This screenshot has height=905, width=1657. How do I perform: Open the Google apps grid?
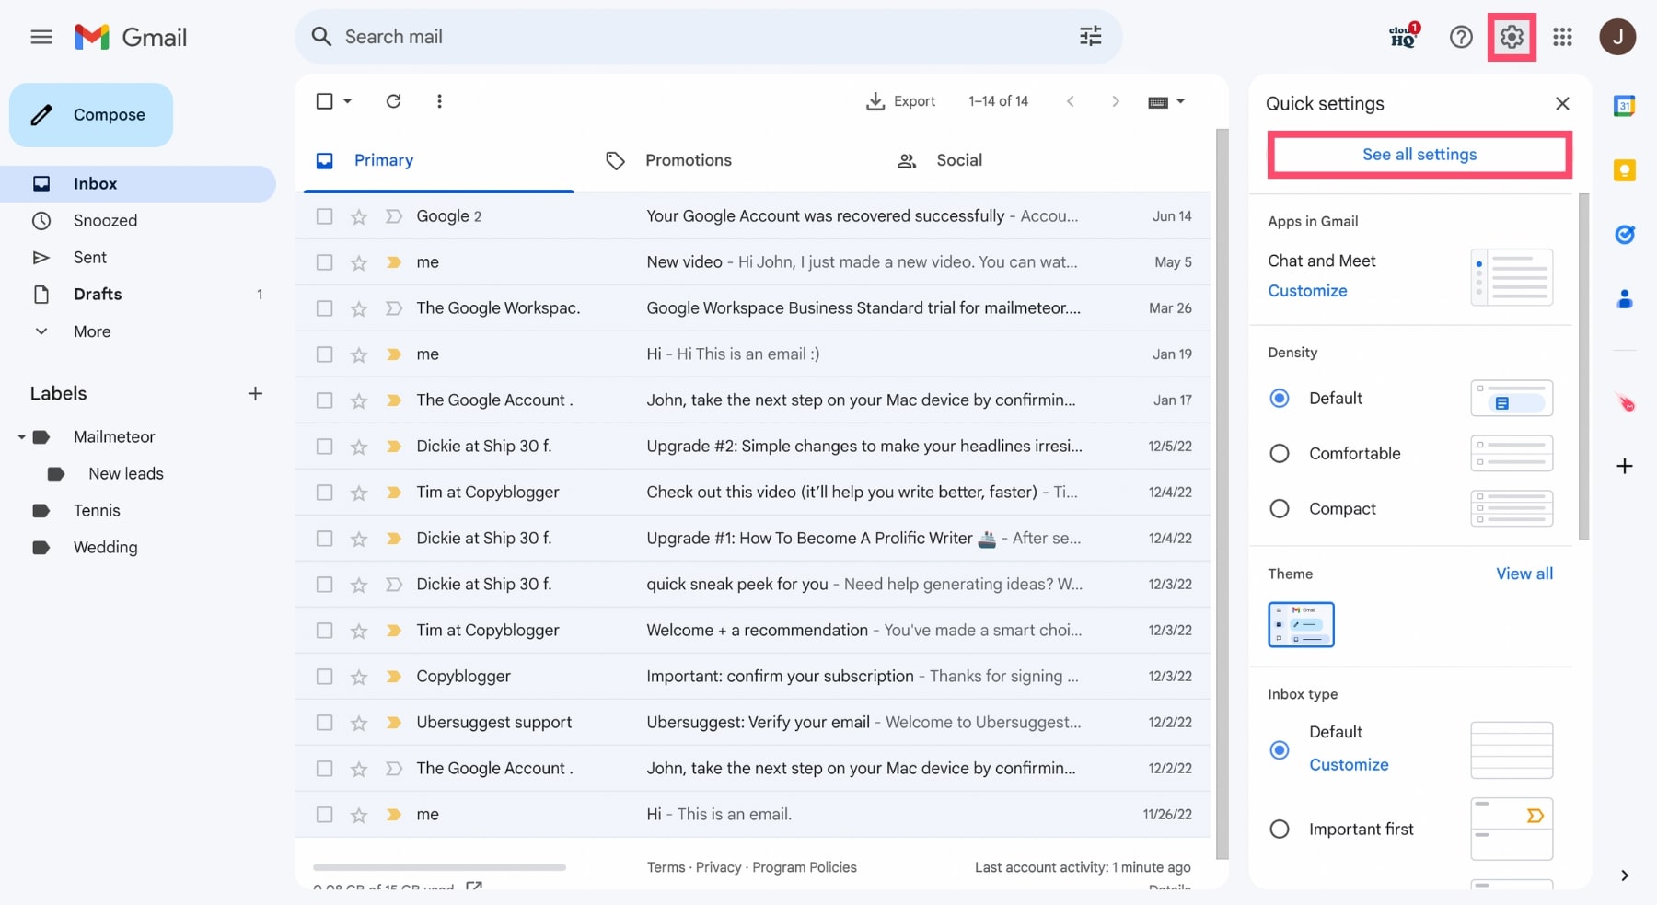pyautogui.click(x=1562, y=37)
